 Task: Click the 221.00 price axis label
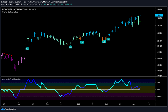tap(159, 46)
